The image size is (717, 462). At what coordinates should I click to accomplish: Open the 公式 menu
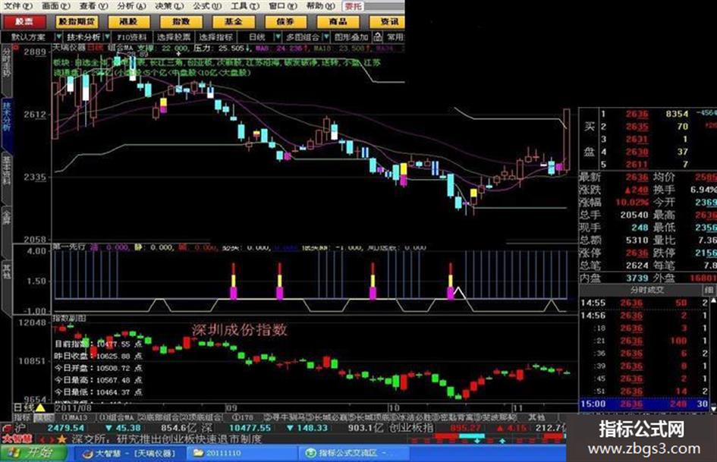206,6
